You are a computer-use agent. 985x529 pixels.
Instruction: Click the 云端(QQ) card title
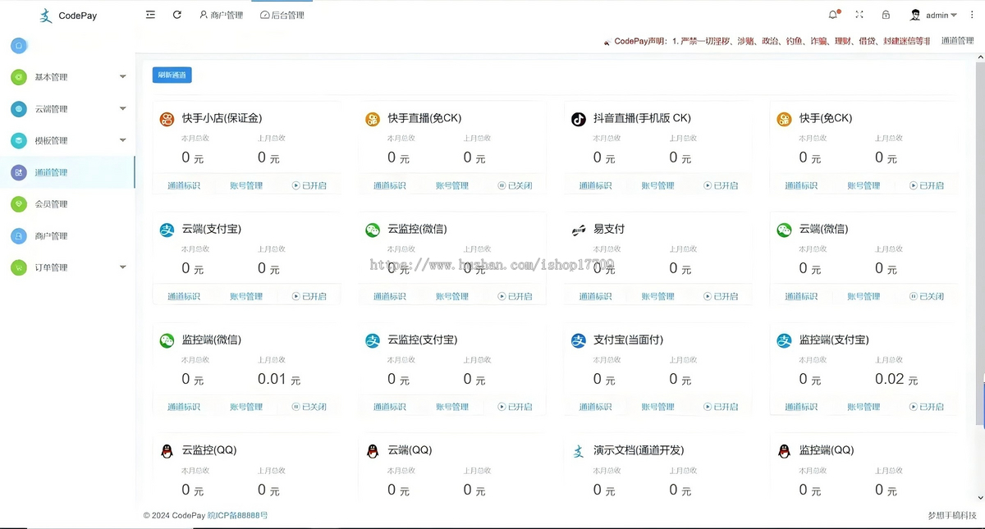pyautogui.click(x=410, y=450)
